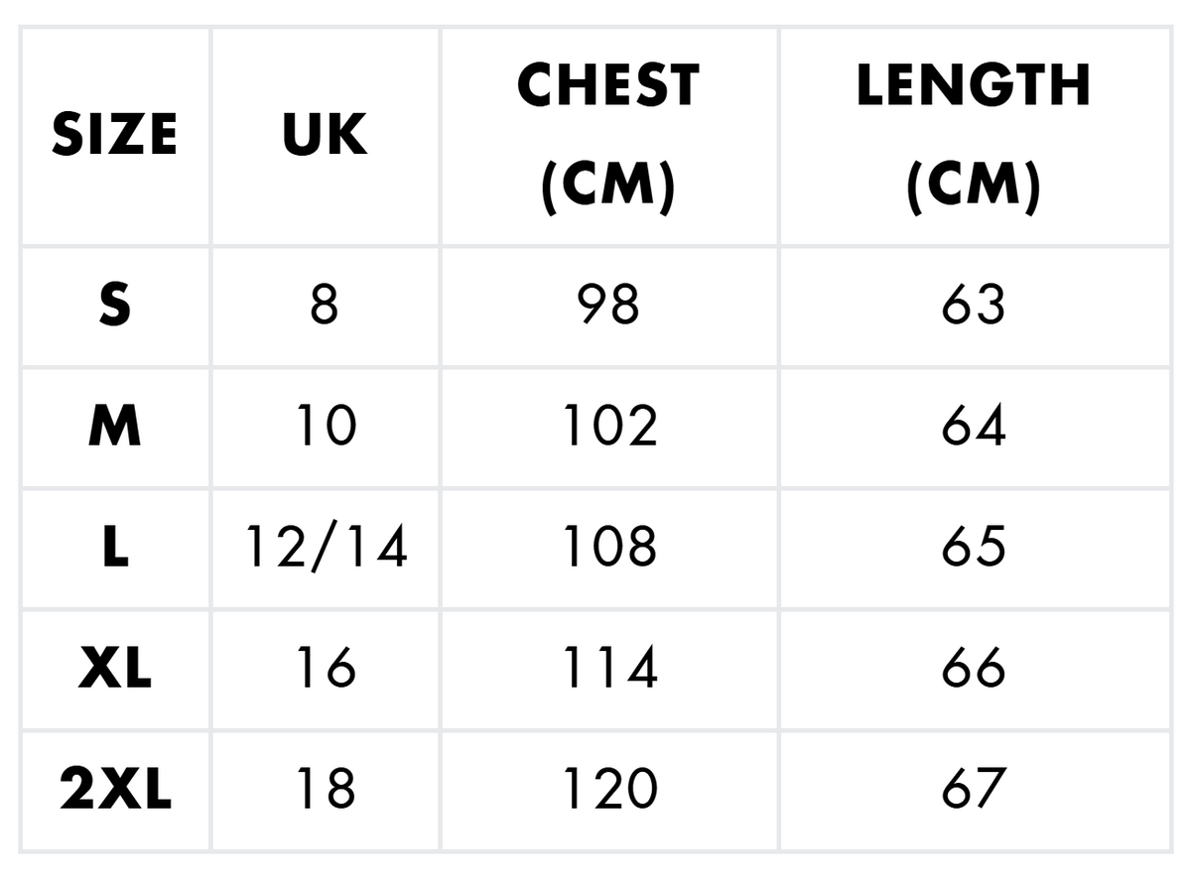Click UK size 16 cell

[x=325, y=670]
